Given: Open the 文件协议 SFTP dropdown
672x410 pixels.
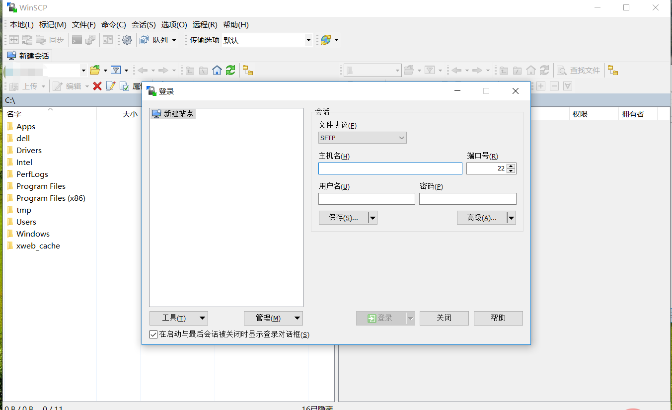Looking at the screenshot, I should tap(363, 138).
